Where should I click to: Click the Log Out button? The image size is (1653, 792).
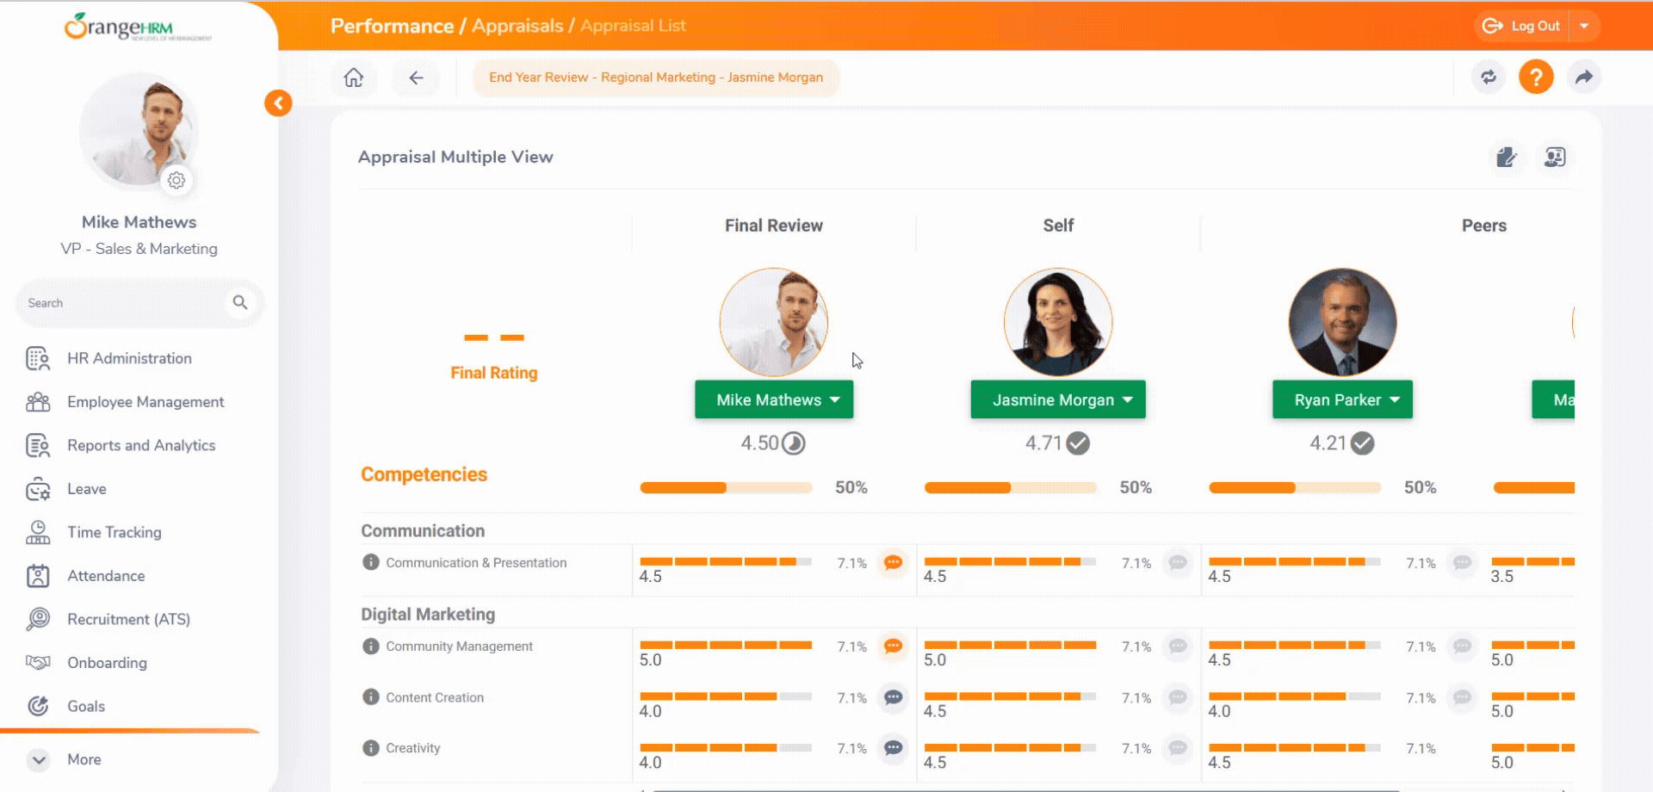[x=1522, y=26]
